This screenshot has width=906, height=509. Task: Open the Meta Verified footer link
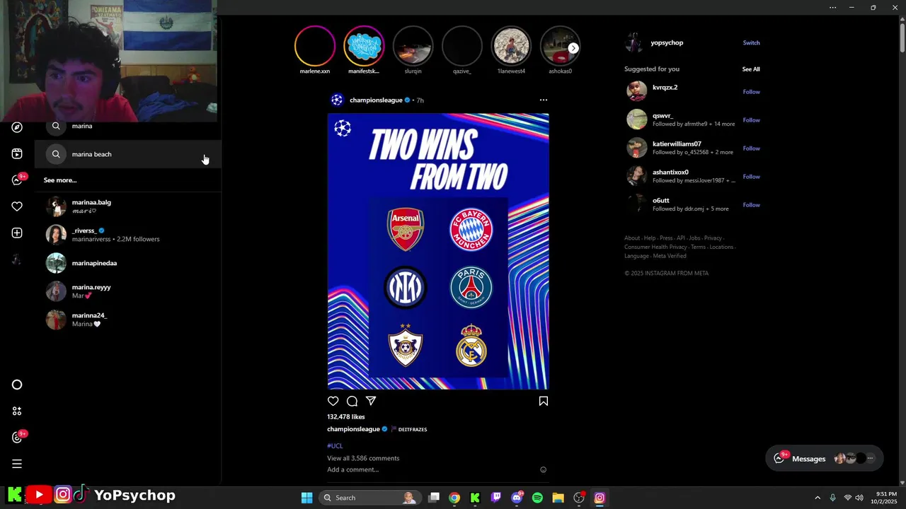tap(670, 256)
